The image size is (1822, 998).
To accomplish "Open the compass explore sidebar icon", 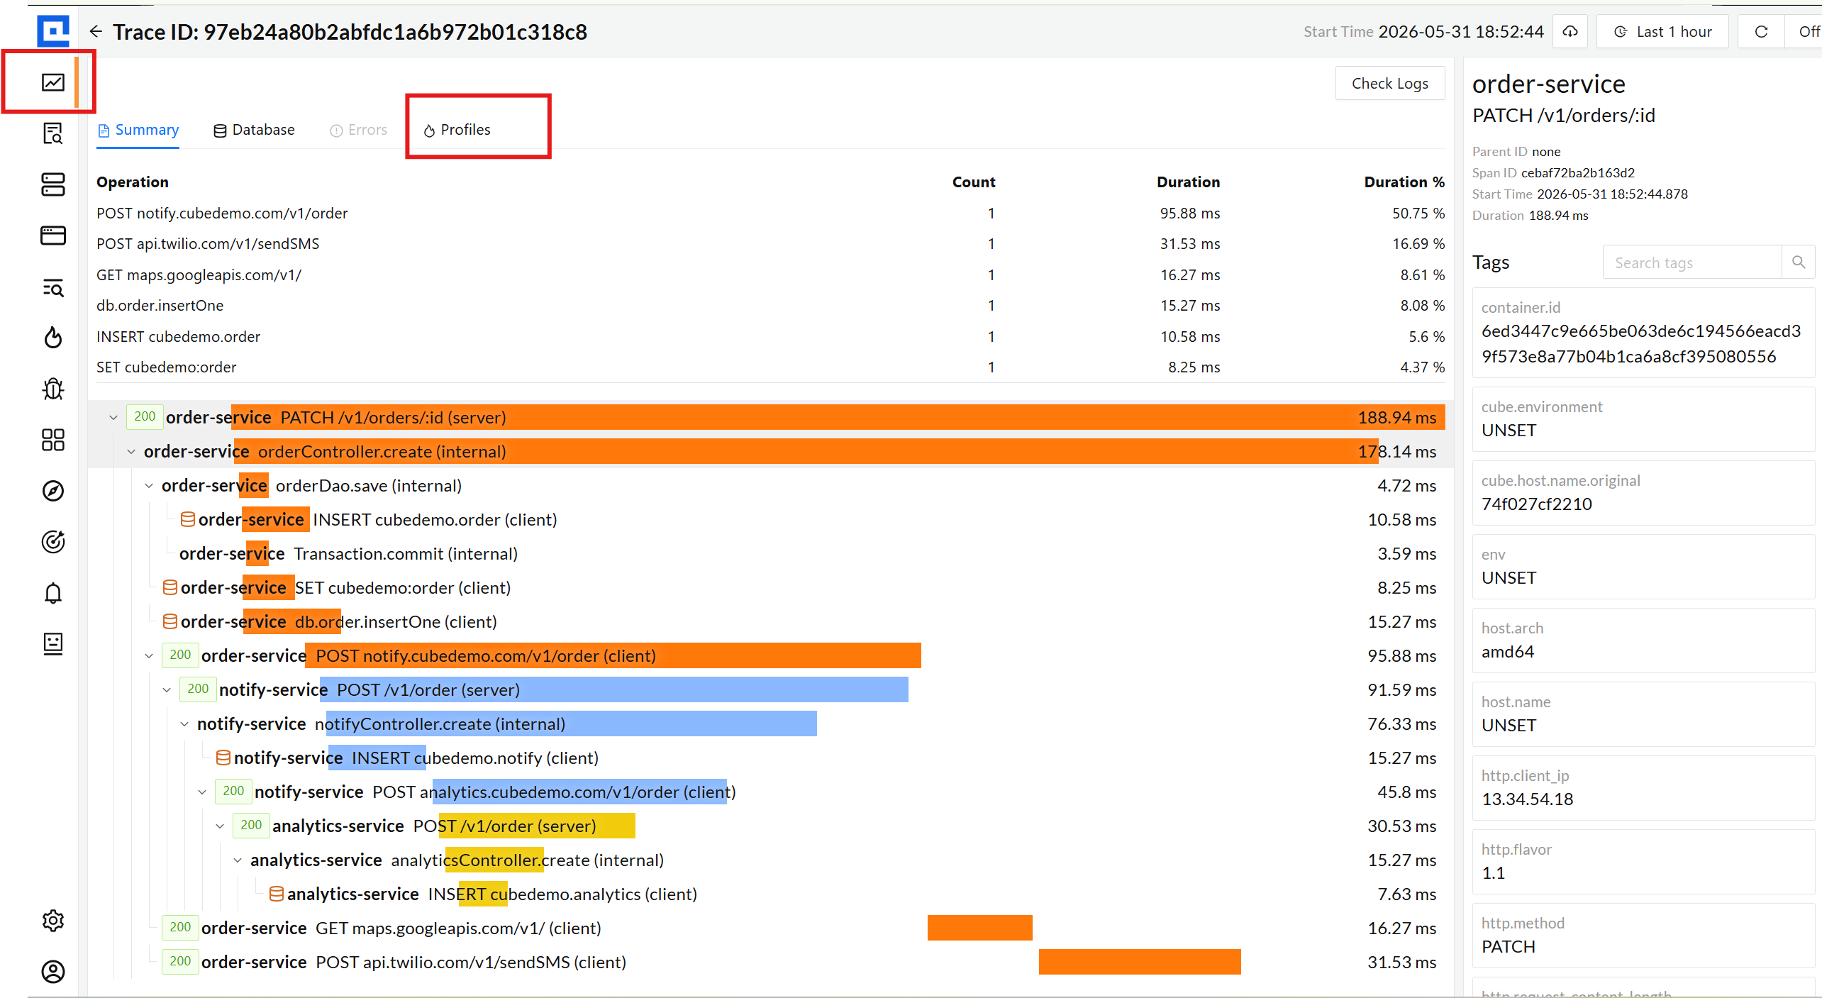I will [x=53, y=491].
